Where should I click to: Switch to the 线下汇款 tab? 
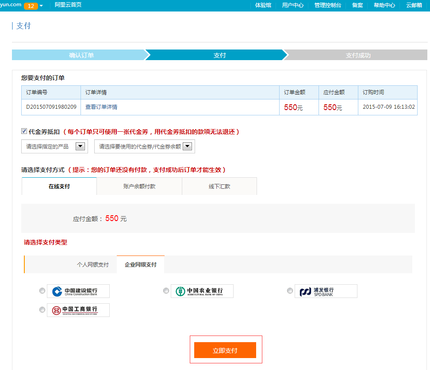click(x=219, y=187)
